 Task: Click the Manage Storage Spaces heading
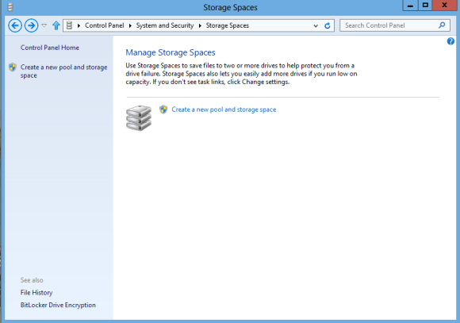(171, 52)
